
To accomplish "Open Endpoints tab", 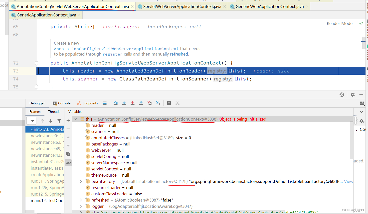I will pos(87,103).
